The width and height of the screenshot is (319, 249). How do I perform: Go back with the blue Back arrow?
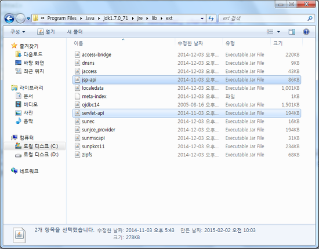(x=9, y=19)
